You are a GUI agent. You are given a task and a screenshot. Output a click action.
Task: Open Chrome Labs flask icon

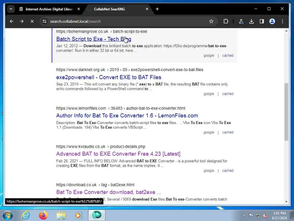(241, 21)
